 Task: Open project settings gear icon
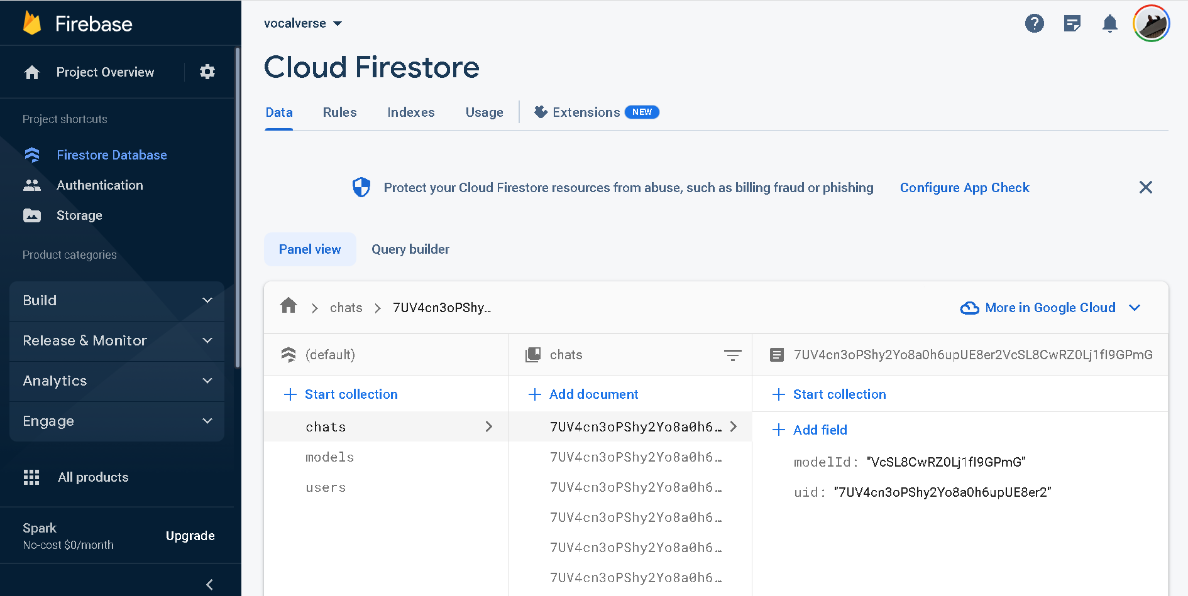[x=207, y=72]
